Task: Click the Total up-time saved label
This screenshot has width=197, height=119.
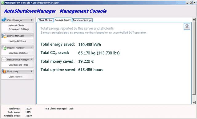Action: (58, 70)
